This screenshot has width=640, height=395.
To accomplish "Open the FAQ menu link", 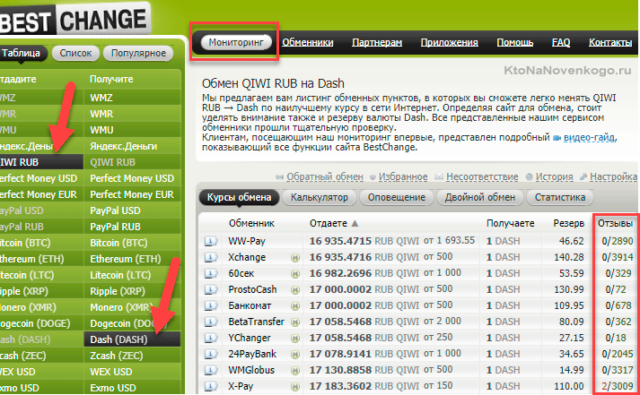I will click(561, 42).
